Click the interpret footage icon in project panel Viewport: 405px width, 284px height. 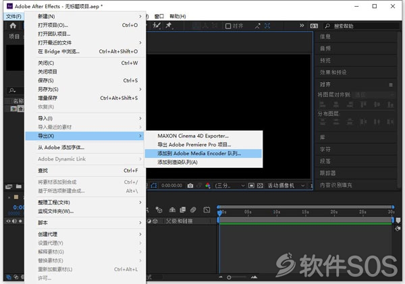[9, 186]
